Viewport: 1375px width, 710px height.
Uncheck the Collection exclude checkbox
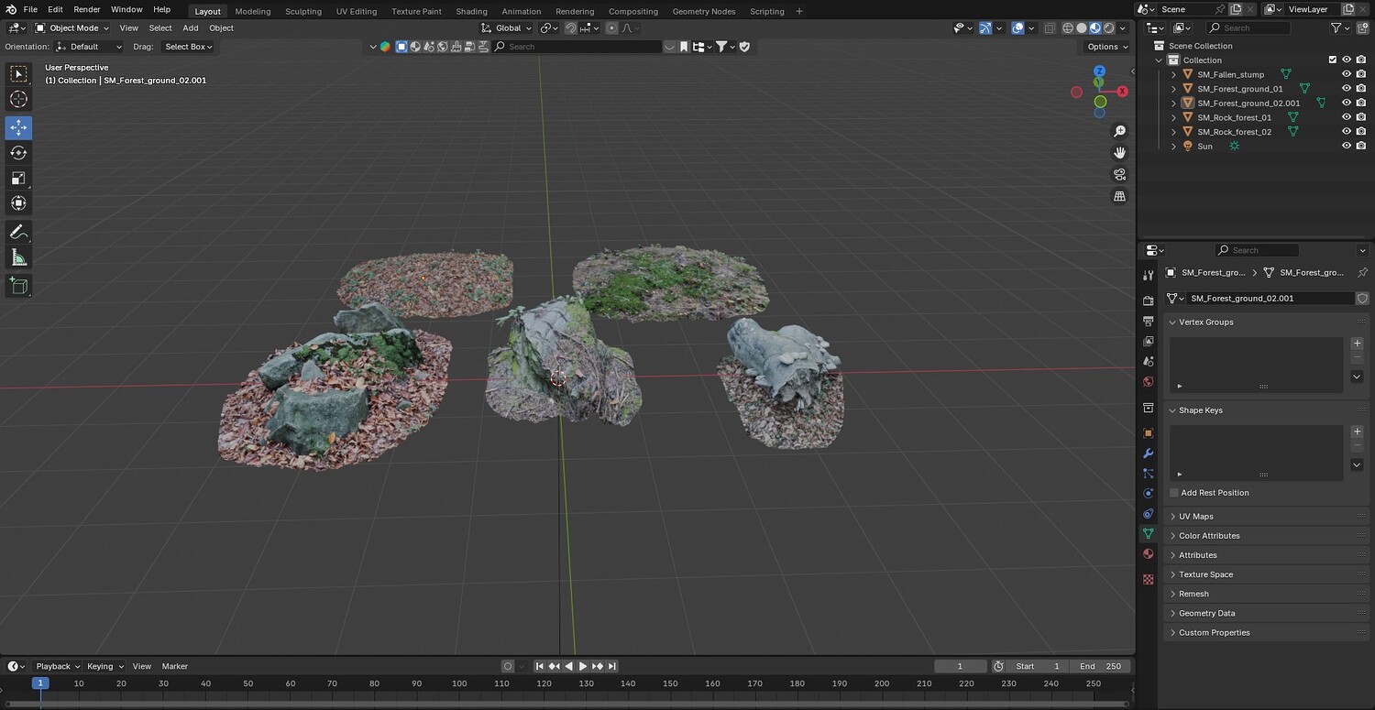[x=1332, y=60]
